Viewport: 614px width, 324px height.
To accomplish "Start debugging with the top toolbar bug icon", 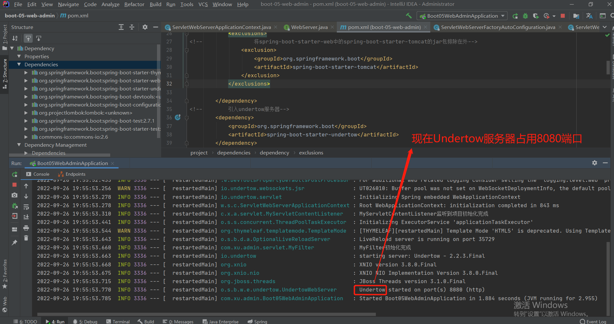I will (525, 16).
